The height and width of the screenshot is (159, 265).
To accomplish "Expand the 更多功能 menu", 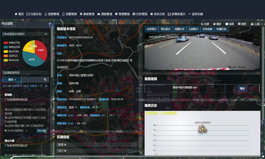I will coord(196,14).
